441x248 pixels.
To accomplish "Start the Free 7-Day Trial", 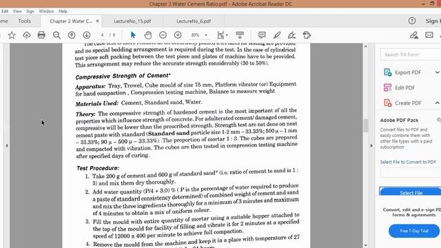I will point(414,231).
